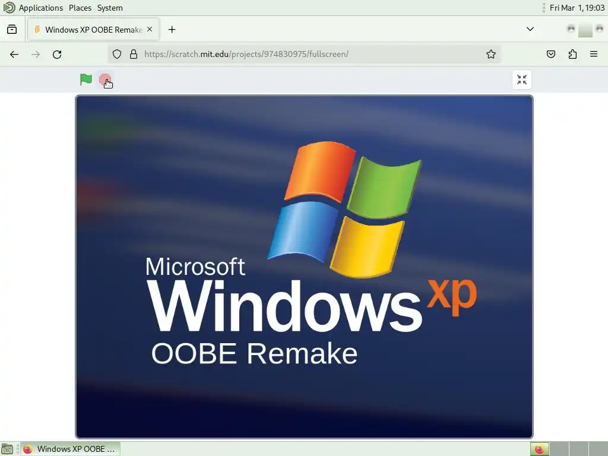The height and width of the screenshot is (456, 608).
Task: Start the project with the green flag
Action: 85,80
